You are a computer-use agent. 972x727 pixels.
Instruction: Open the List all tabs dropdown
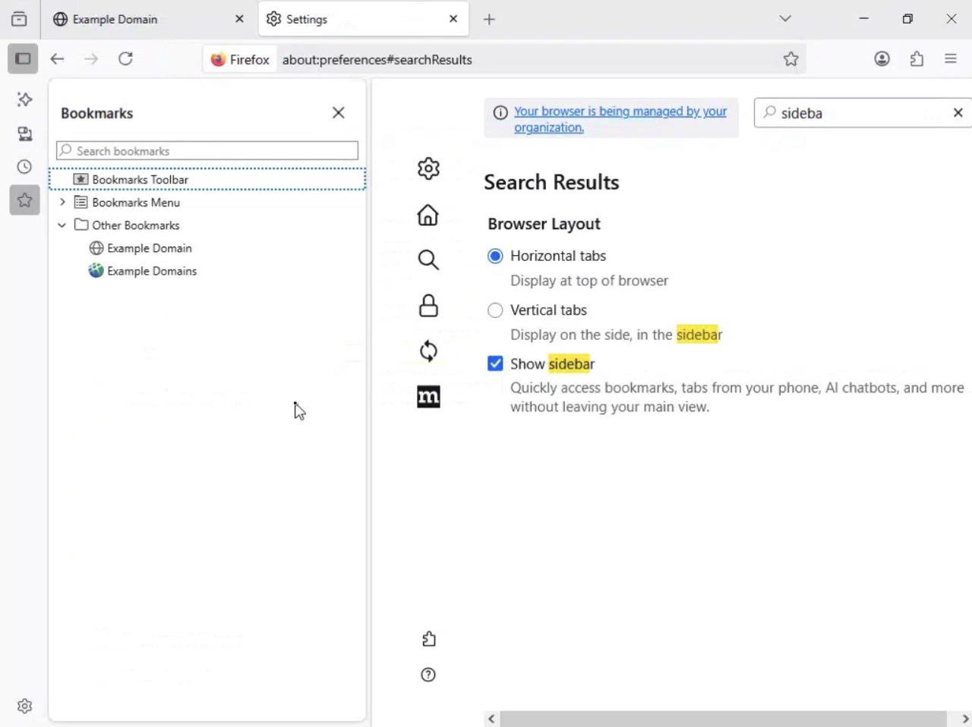[785, 19]
